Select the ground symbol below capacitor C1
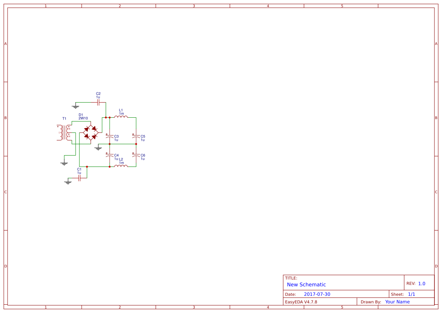This screenshot has width=442, height=313. coord(68,182)
